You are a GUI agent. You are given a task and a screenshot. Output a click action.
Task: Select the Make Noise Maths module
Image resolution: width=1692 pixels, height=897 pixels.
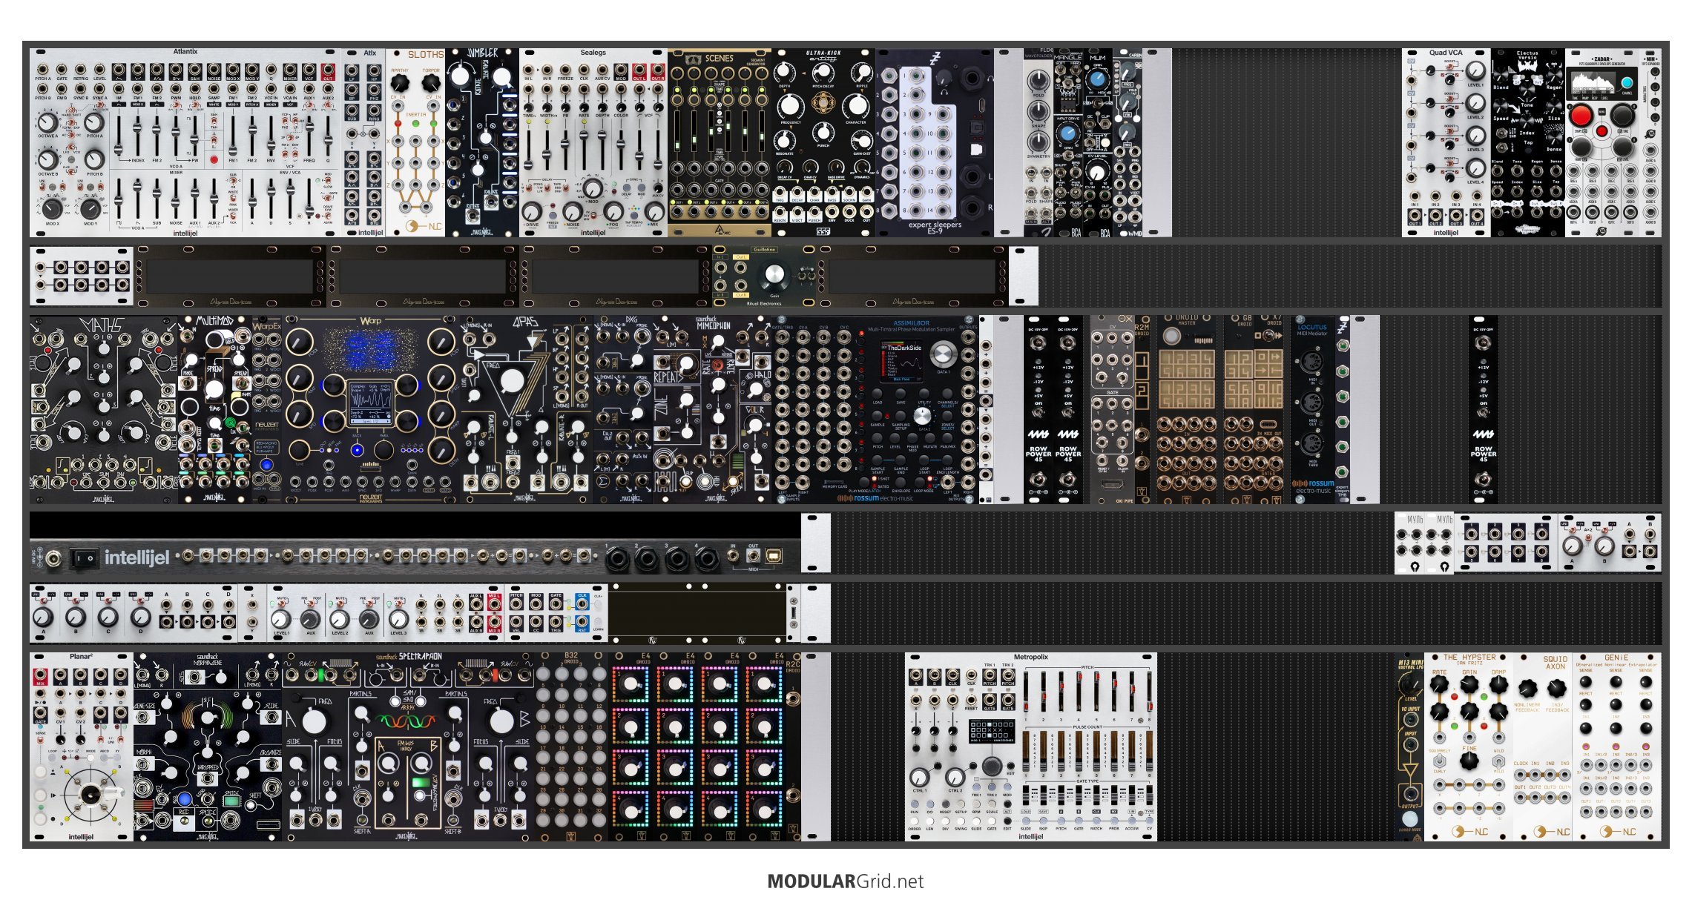pyautogui.click(x=104, y=410)
